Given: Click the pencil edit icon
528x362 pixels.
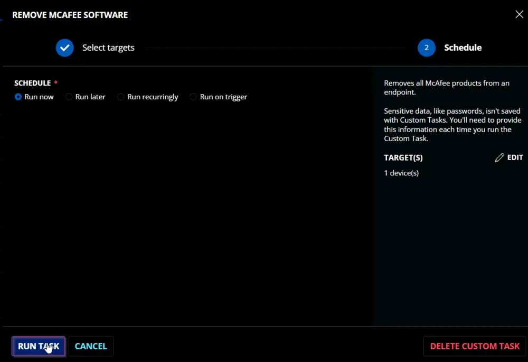Looking at the screenshot, I should click(x=499, y=157).
